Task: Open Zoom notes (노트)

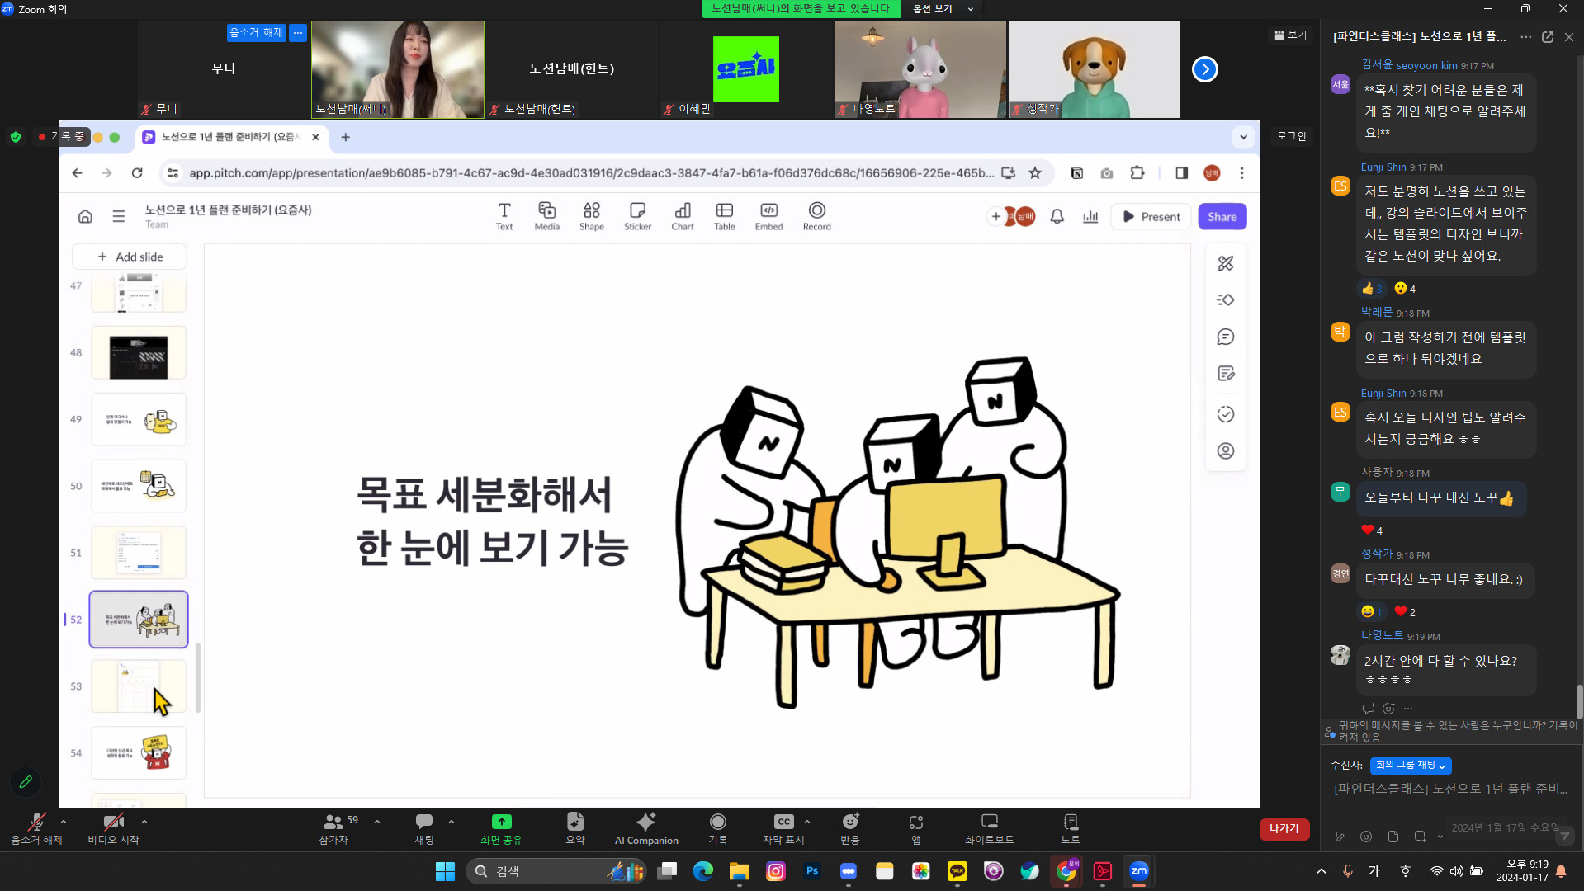Action: point(1071,828)
